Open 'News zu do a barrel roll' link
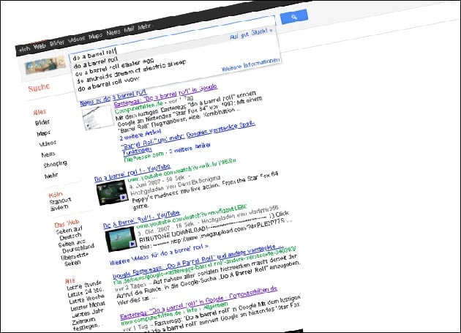This screenshot has width=461, height=333. [x=113, y=98]
